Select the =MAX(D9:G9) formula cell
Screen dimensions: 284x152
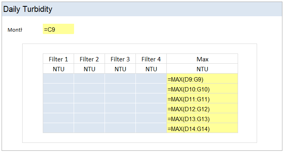202,78
